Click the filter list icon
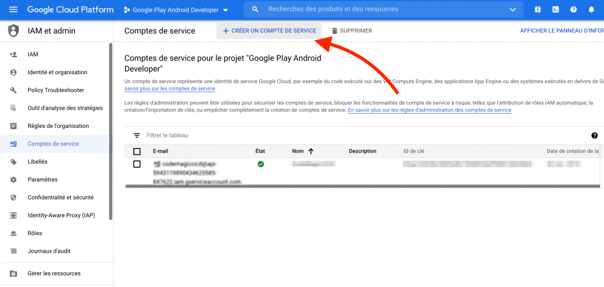The image size is (604, 287). [137, 136]
